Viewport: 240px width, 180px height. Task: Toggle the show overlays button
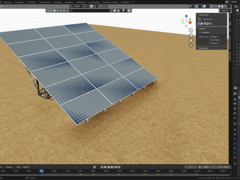pyautogui.click(x=204, y=6)
